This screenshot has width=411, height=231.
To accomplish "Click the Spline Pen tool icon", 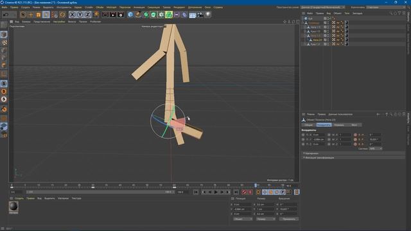I will 138,15.
